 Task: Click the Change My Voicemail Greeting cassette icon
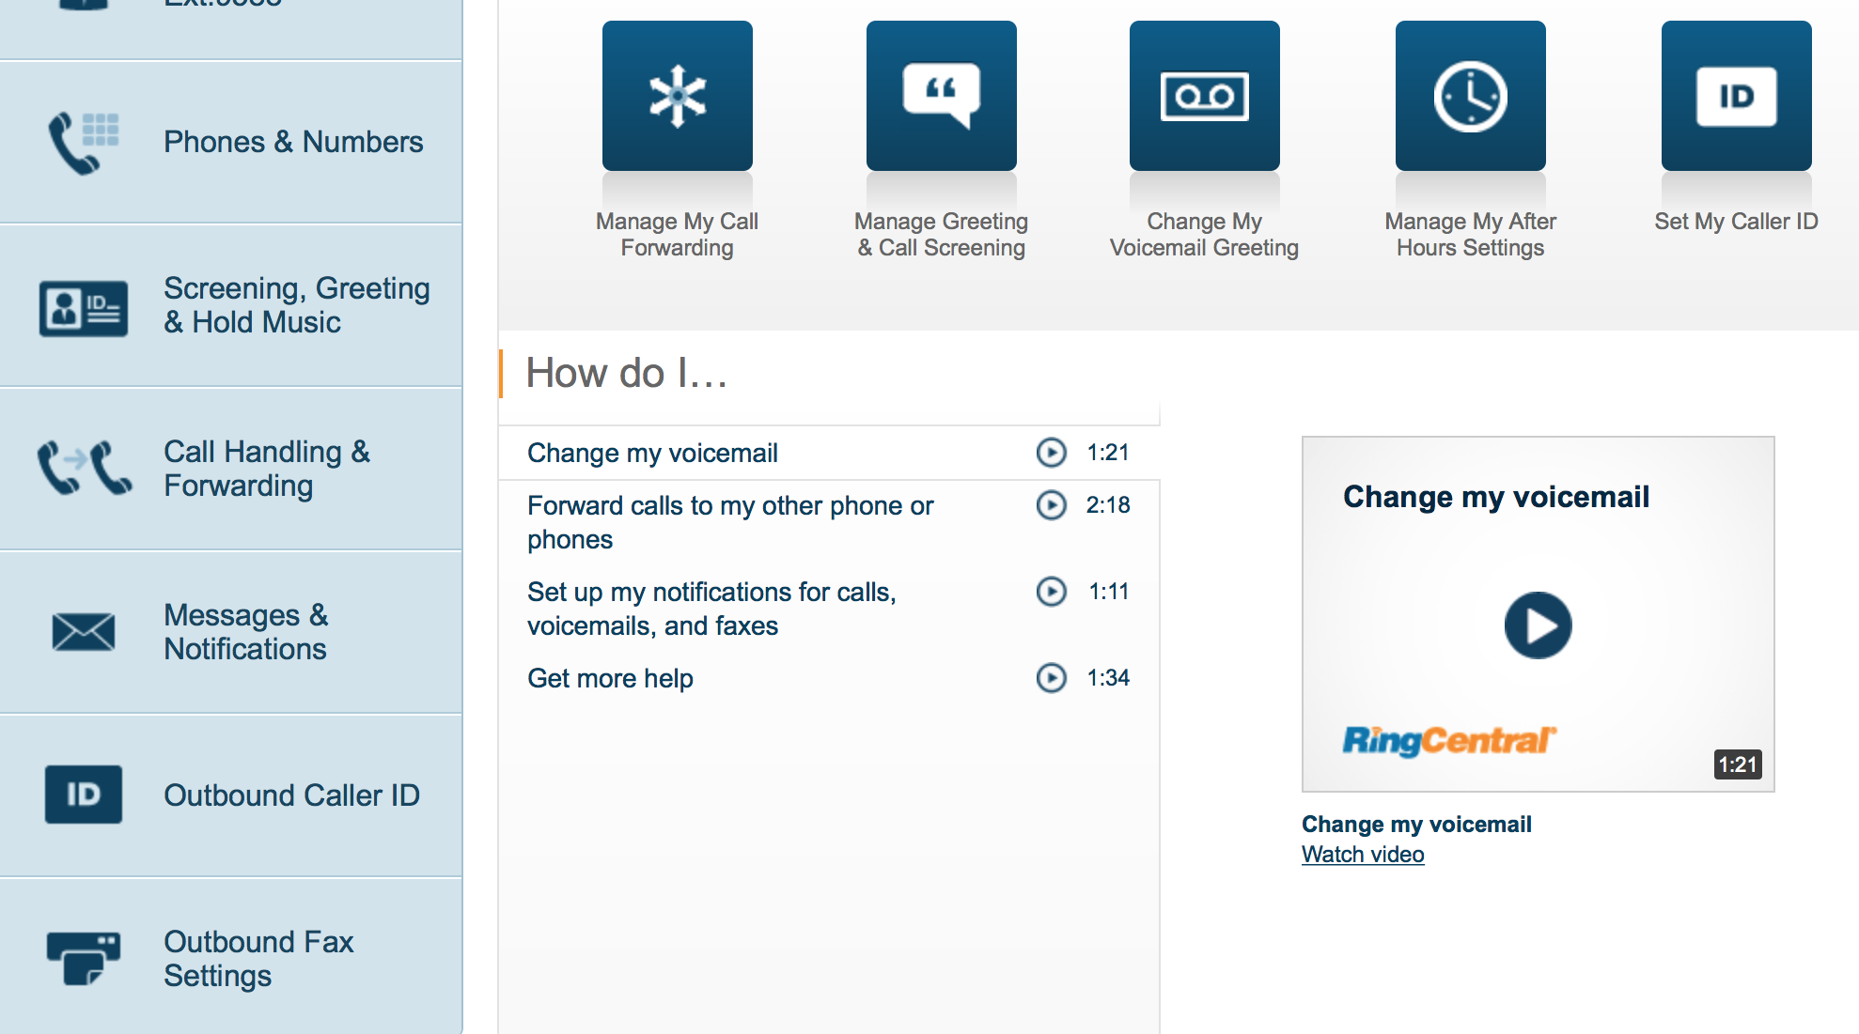pyautogui.click(x=1204, y=96)
